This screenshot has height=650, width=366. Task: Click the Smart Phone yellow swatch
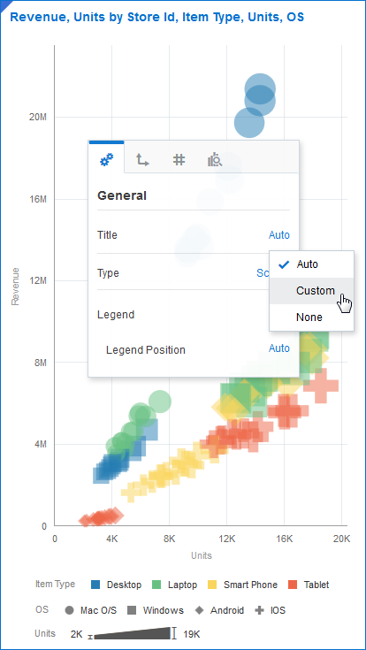(x=213, y=585)
